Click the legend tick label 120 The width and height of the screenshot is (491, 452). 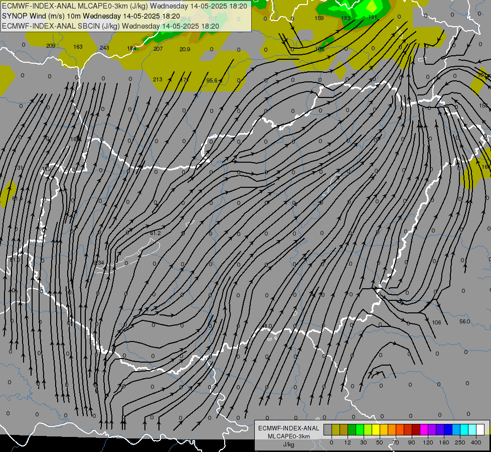(x=428, y=442)
